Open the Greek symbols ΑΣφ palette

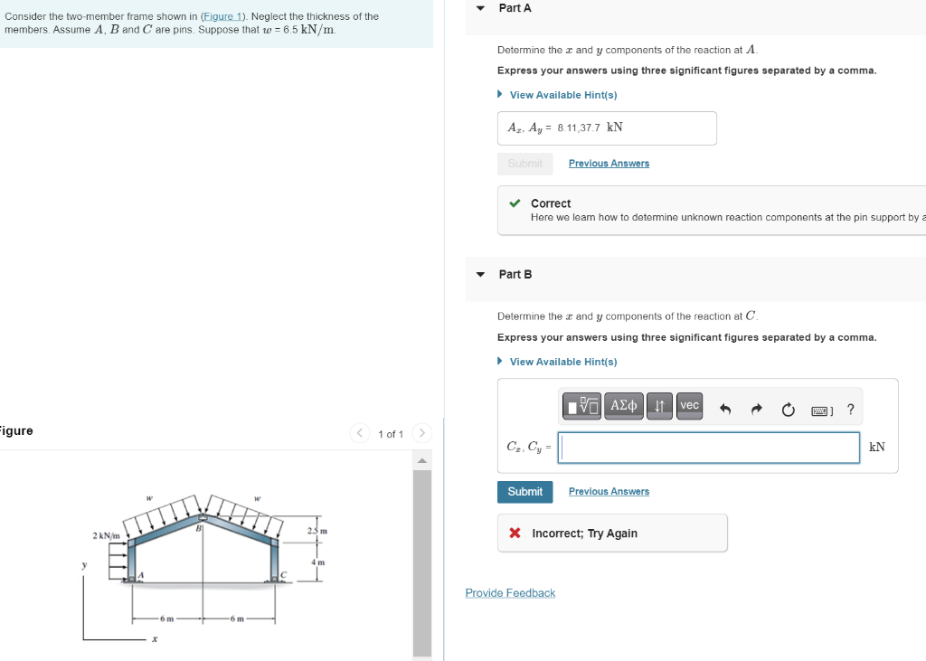coord(623,406)
